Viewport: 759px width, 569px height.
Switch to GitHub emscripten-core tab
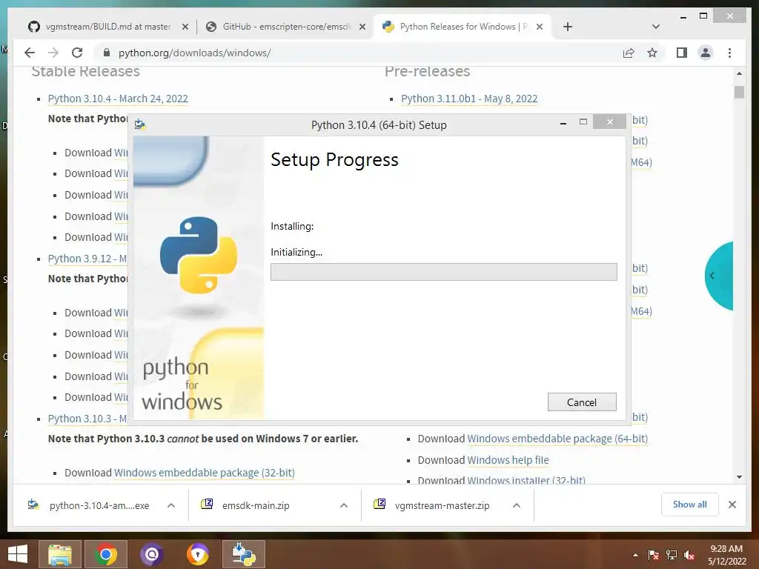tap(287, 27)
